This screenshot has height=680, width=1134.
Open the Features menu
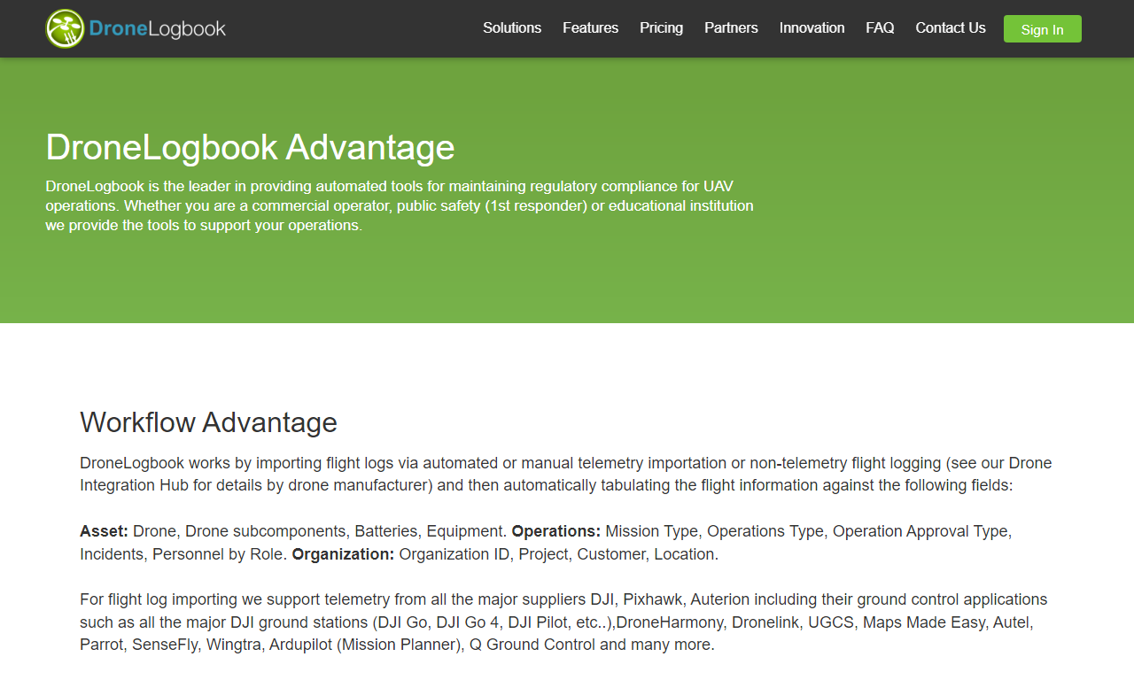pyautogui.click(x=591, y=28)
